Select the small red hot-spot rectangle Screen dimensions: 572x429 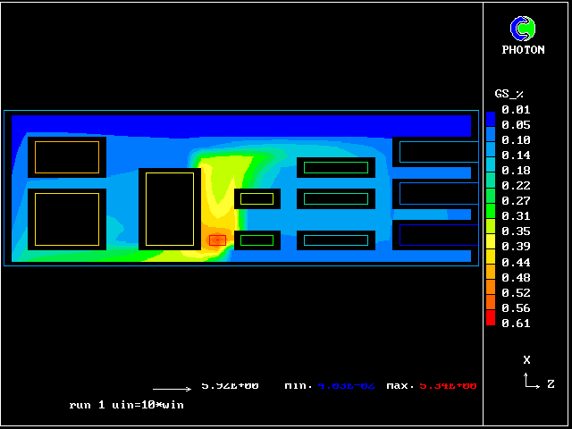(217, 240)
